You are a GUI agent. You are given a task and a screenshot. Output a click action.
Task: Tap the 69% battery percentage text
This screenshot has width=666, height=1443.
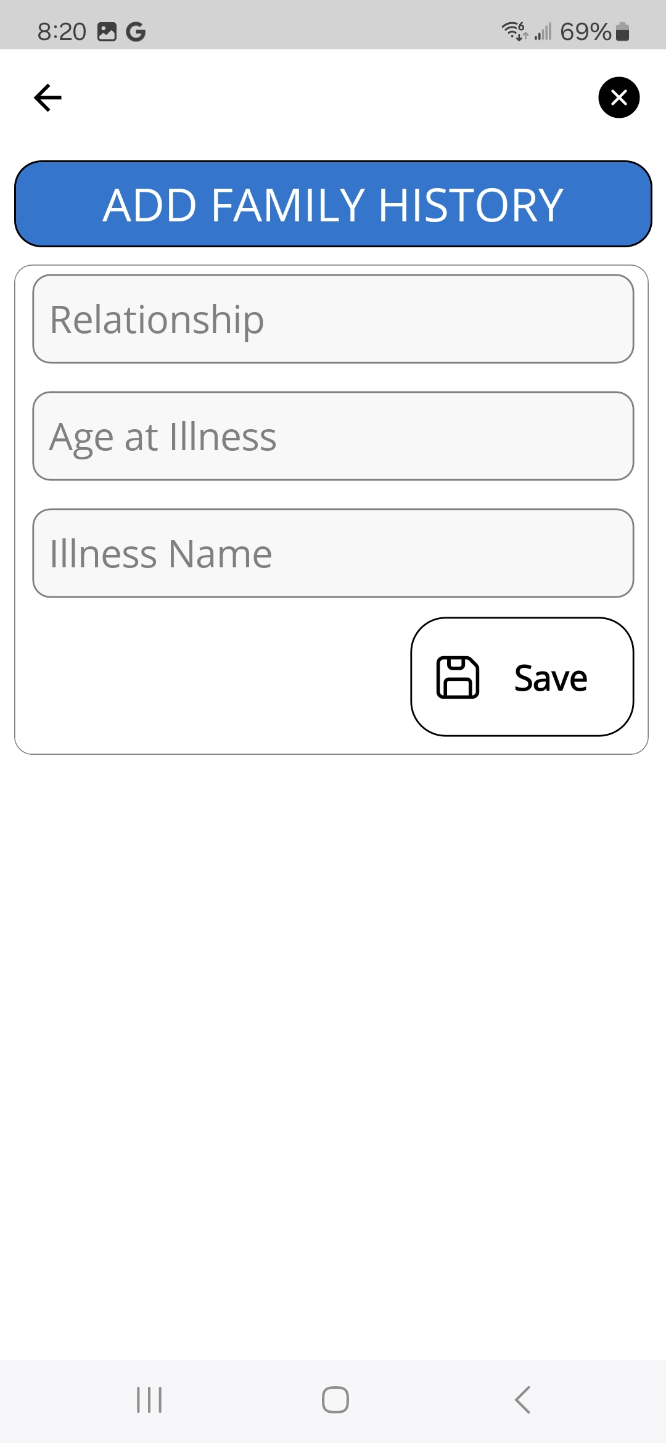tap(585, 31)
